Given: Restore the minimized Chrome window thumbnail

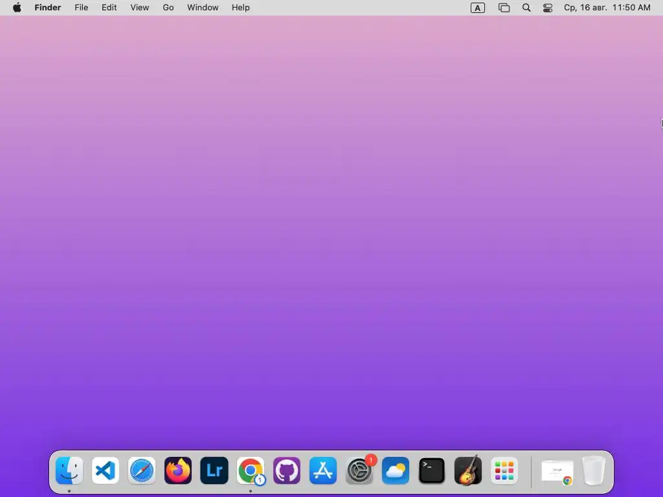Looking at the screenshot, I should [557, 472].
